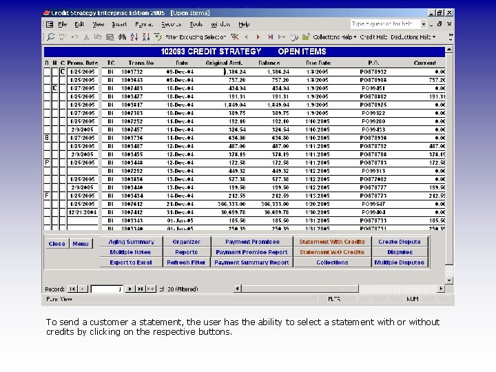Click the Create Dispute button
Screen dimensions: 496x372
click(400, 242)
